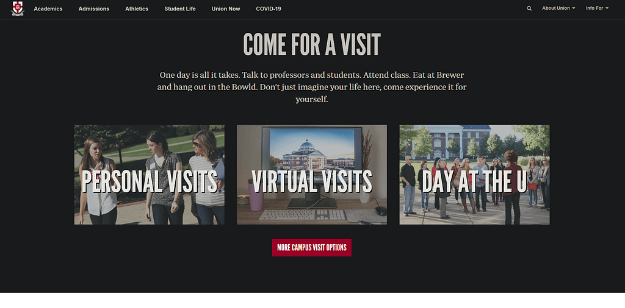This screenshot has height=308, width=625.
Task: Open the Virtual Visits image tile
Action: (312, 175)
